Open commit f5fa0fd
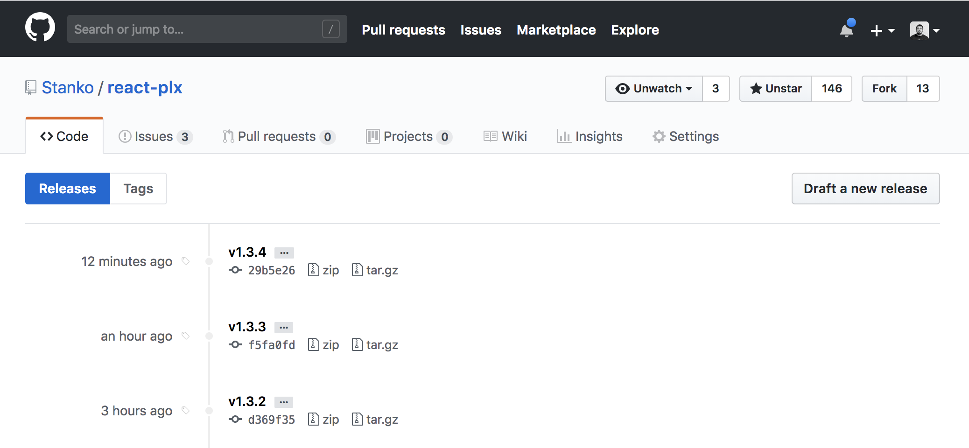The image size is (969, 448). pyautogui.click(x=272, y=345)
